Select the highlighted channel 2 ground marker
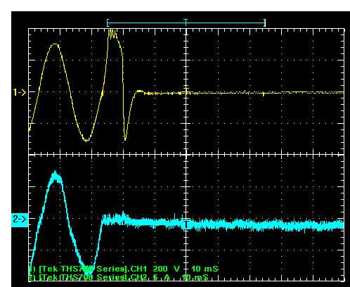Viewport: 350px width, 287px height. (x=20, y=220)
